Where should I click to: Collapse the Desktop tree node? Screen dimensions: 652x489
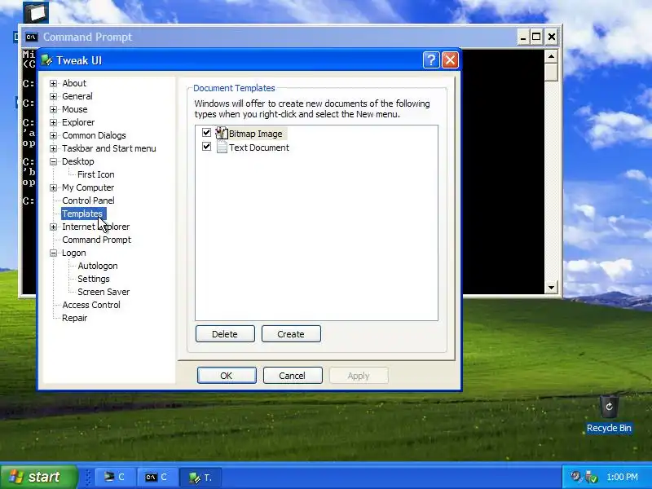coord(53,161)
